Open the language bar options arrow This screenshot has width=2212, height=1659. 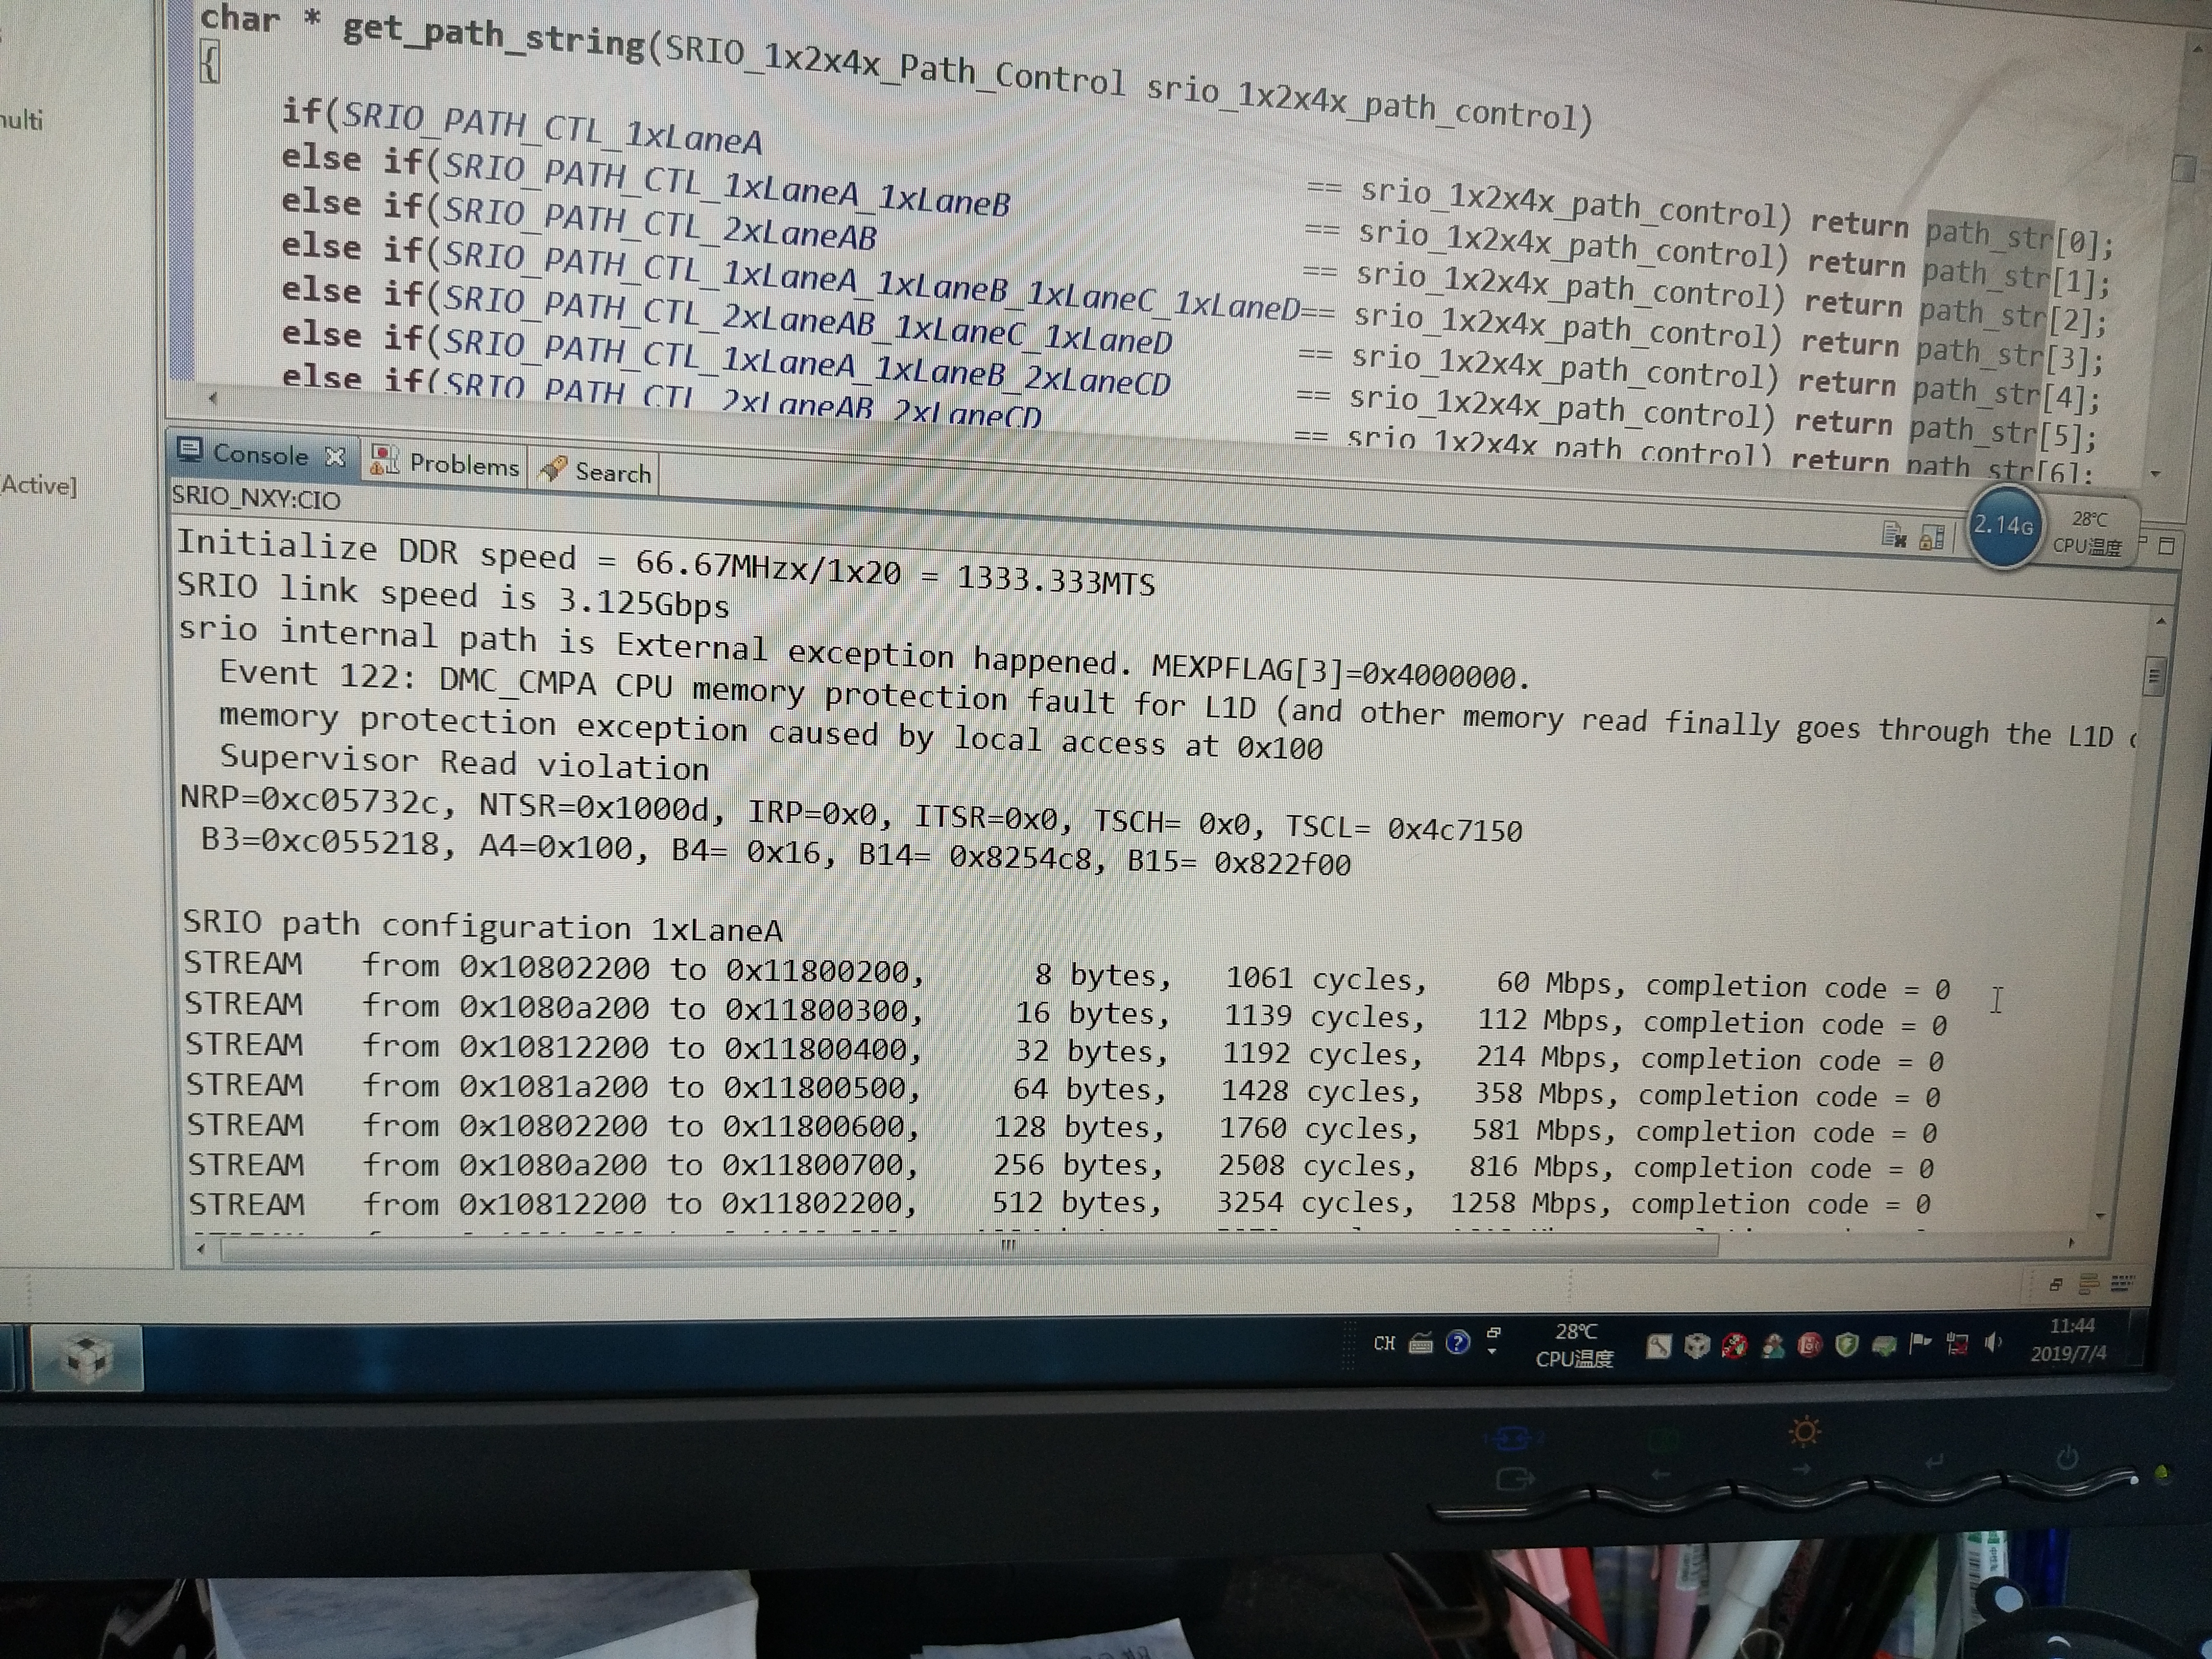1493,1351
